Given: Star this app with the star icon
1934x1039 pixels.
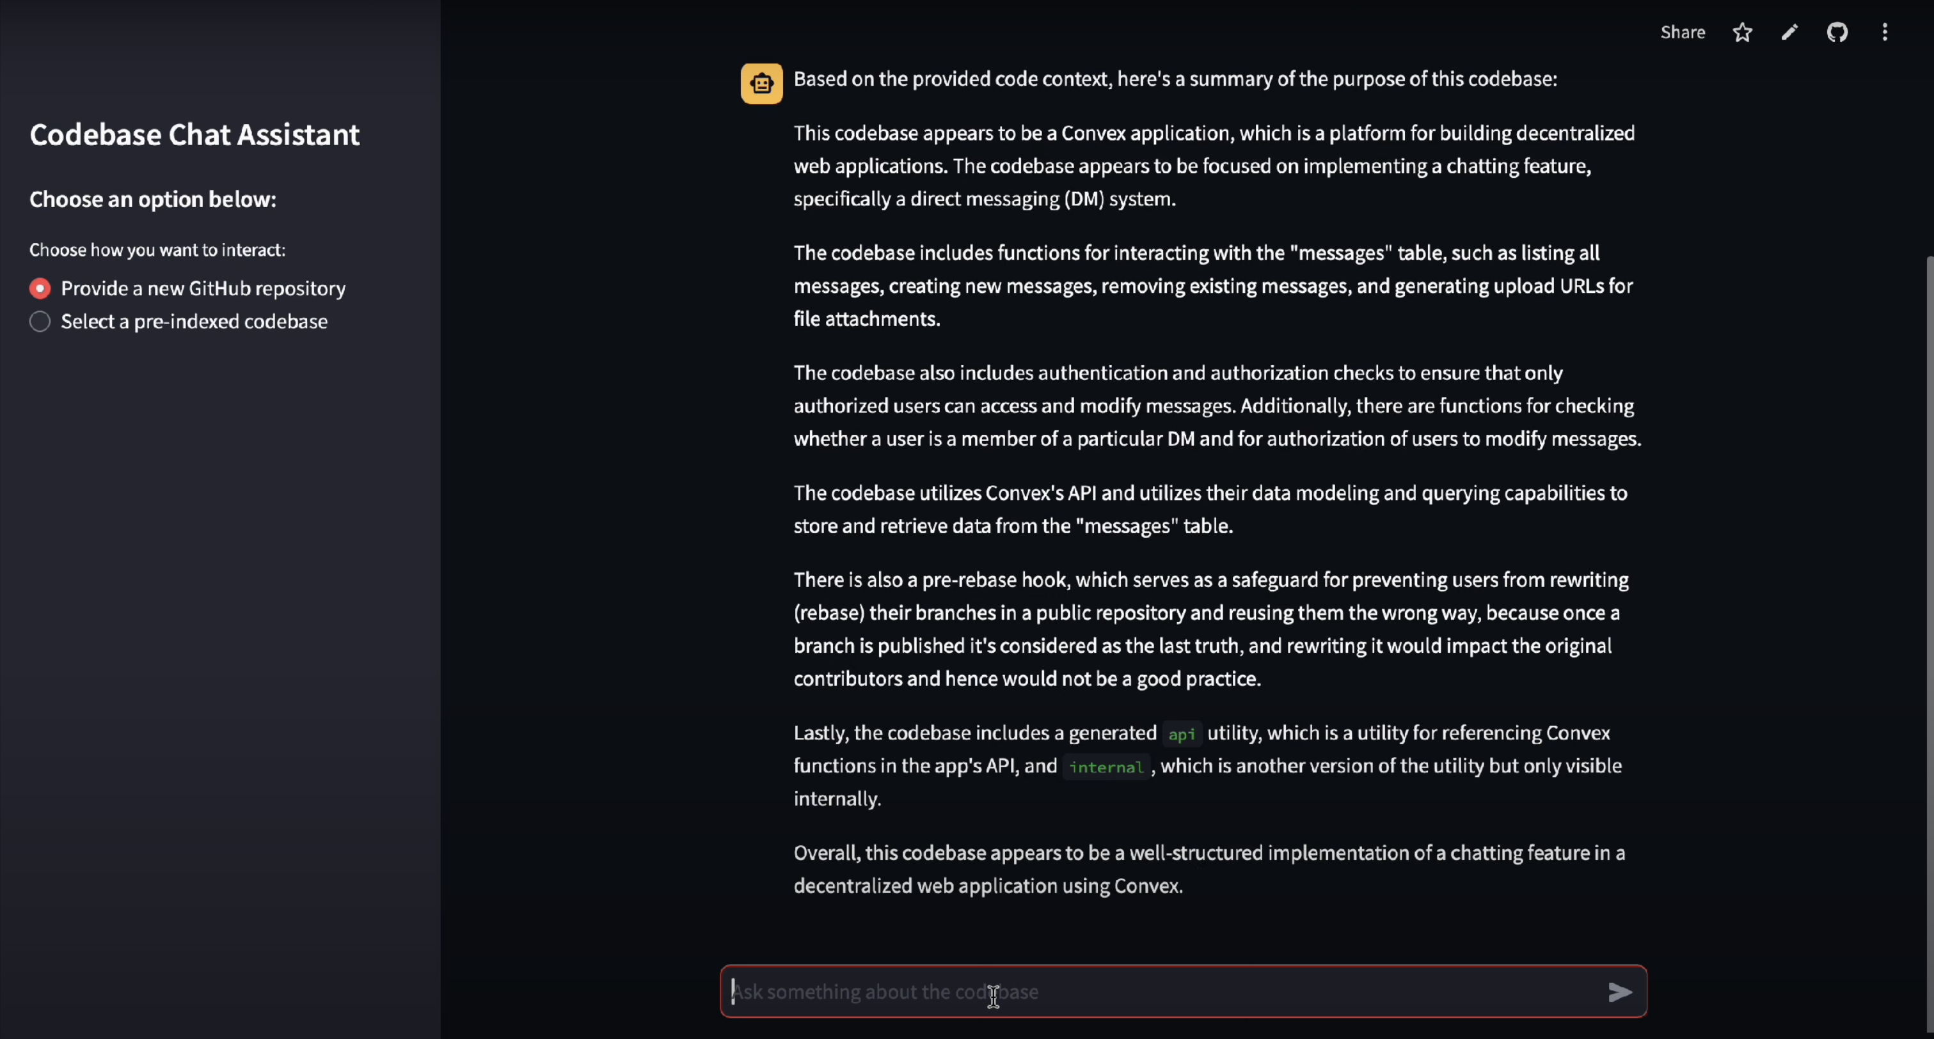Looking at the screenshot, I should click(x=1743, y=32).
